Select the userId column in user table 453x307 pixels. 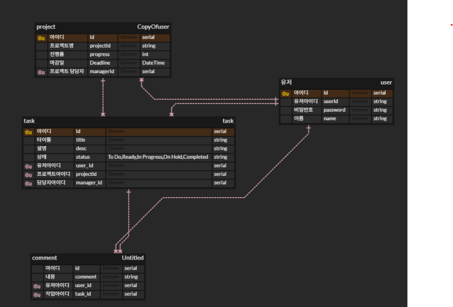(x=335, y=102)
